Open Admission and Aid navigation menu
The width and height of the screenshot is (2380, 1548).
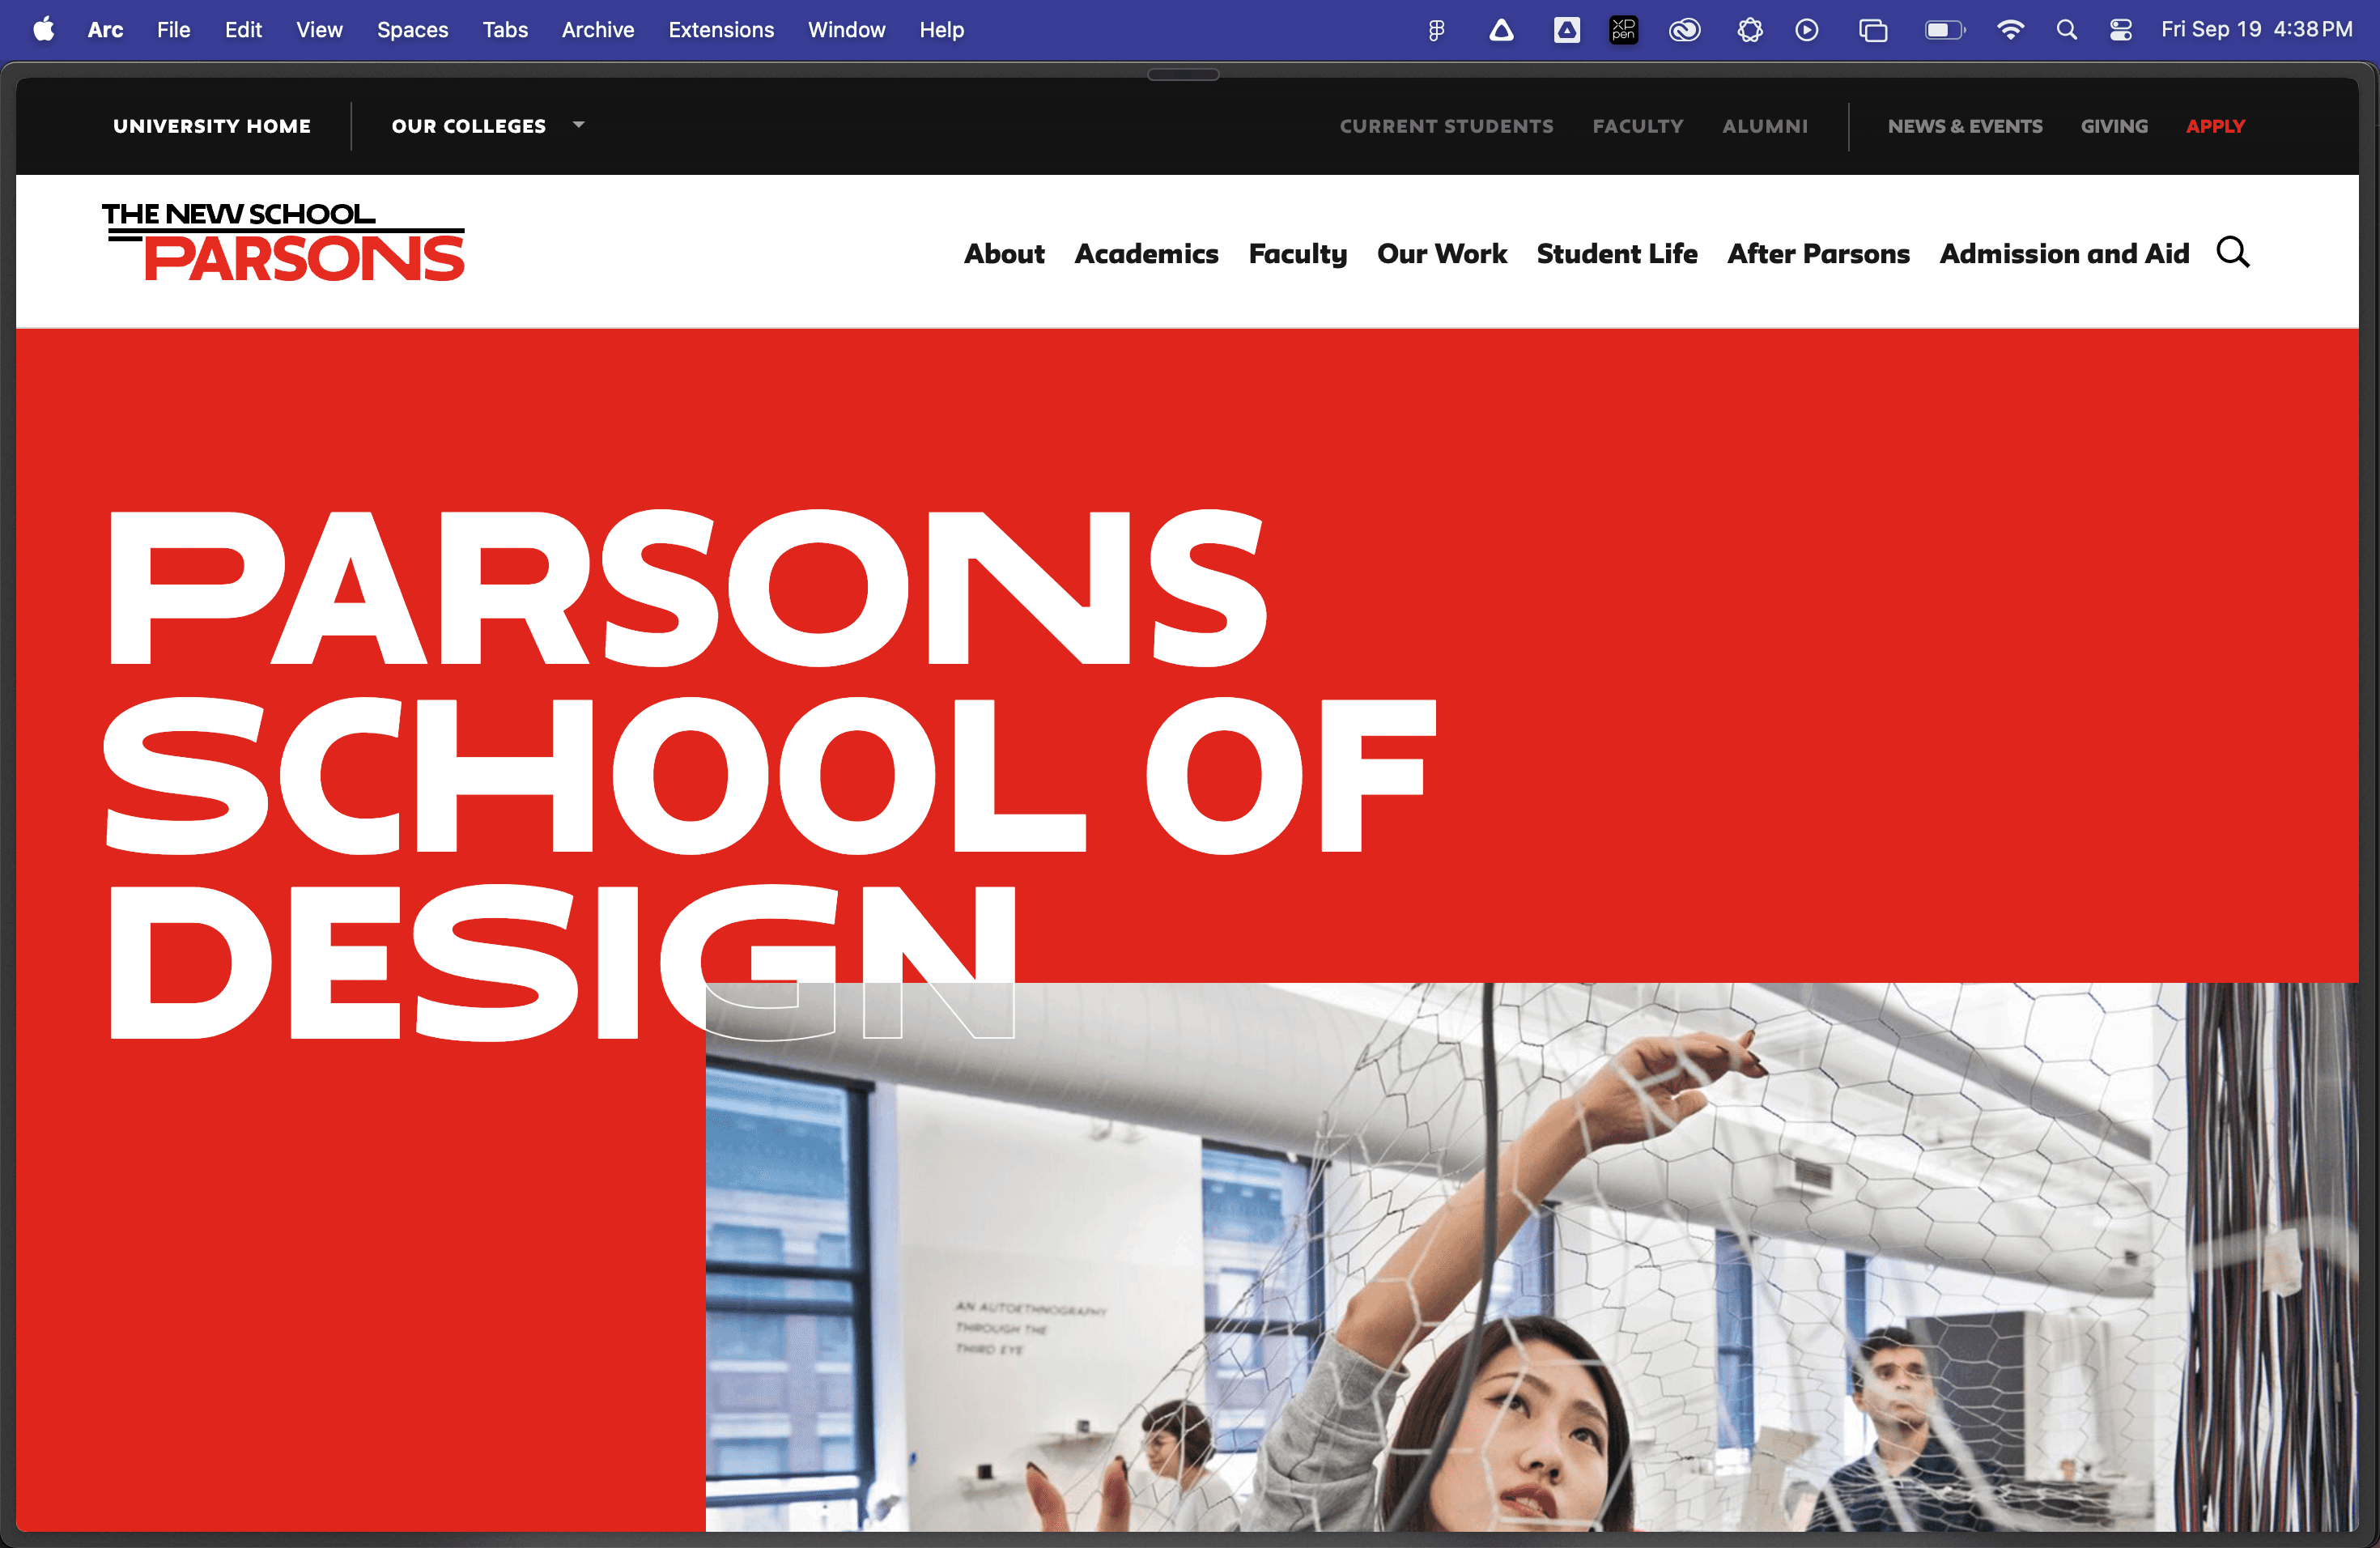coord(2064,254)
